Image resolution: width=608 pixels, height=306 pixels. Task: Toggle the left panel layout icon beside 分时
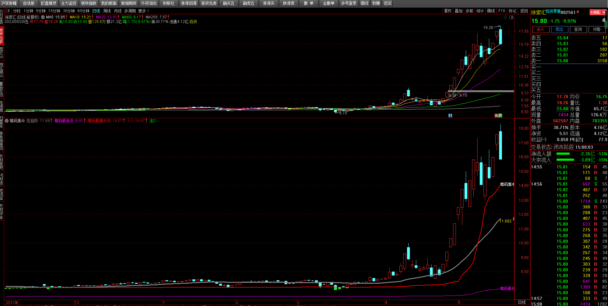8,11
